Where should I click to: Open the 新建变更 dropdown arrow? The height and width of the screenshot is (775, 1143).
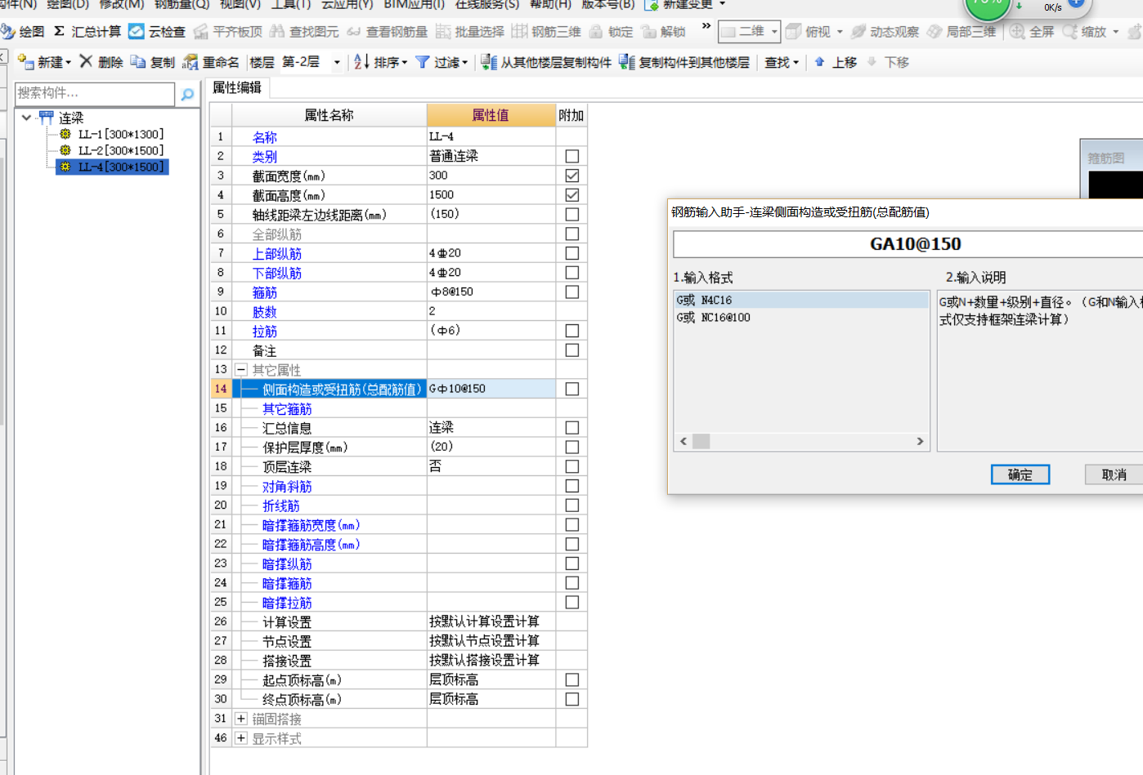point(722,4)
